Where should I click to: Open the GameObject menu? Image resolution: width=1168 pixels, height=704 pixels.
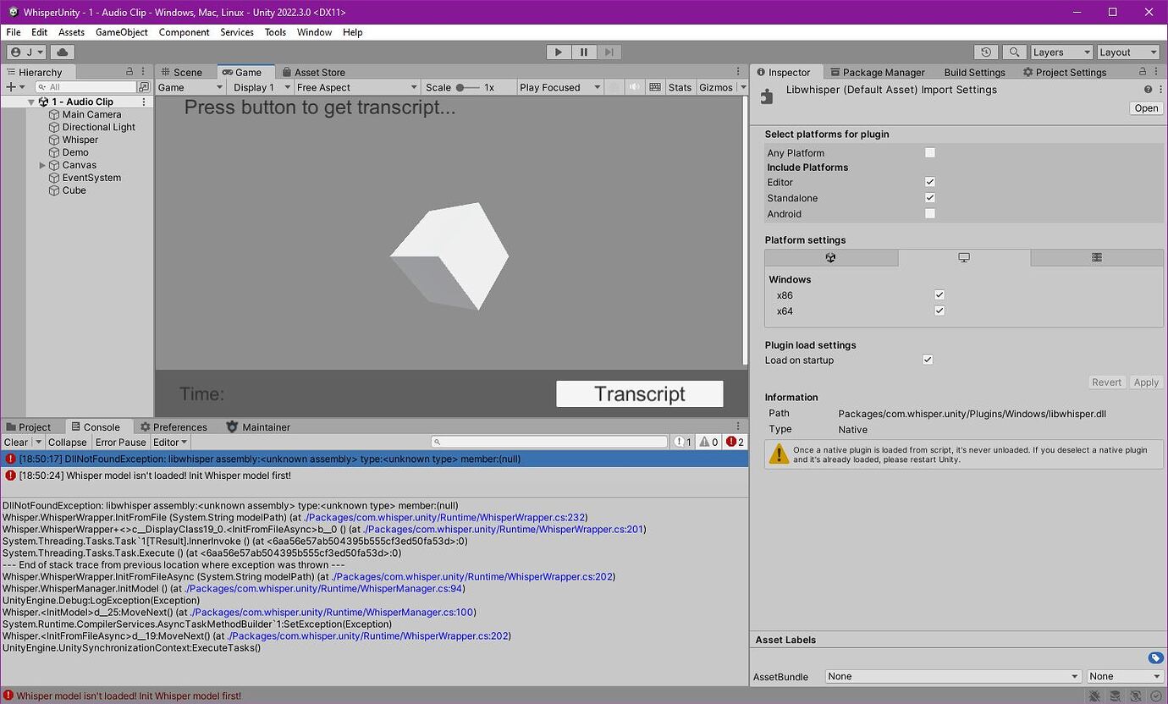tap(121, 32)
